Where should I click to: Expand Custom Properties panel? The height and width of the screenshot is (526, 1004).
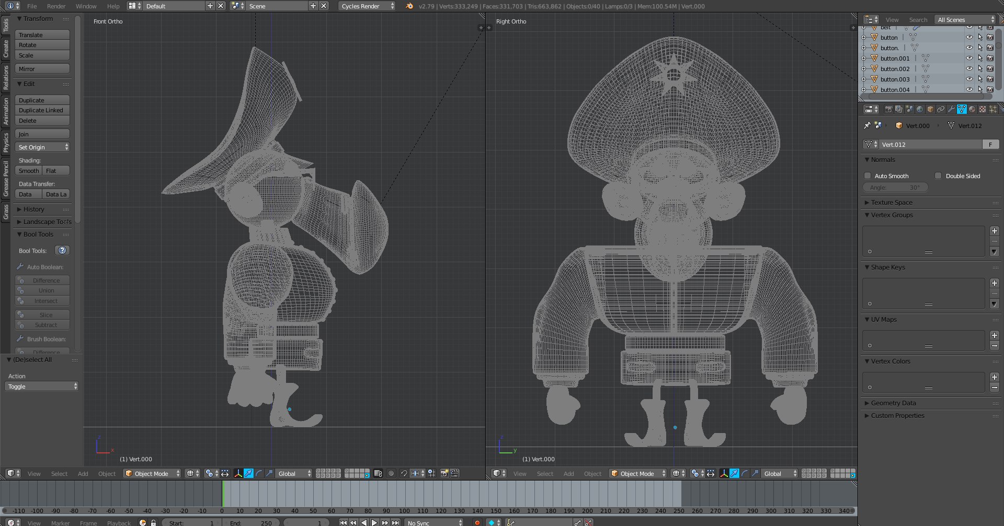point(897,415)
